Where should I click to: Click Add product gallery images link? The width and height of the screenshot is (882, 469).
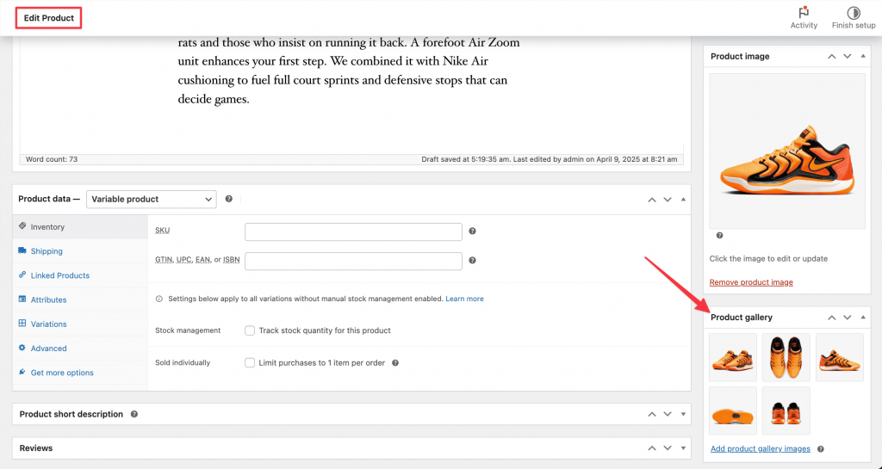pyautogui.click(x=761, y=449)
